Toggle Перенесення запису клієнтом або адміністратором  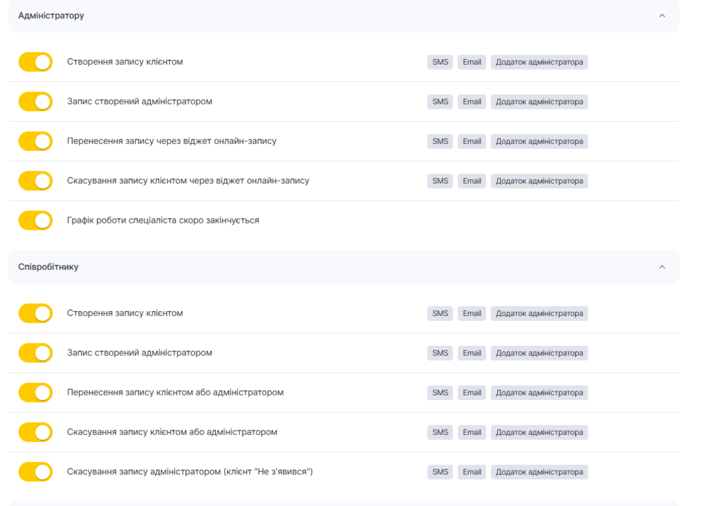[x=36, y=393]
